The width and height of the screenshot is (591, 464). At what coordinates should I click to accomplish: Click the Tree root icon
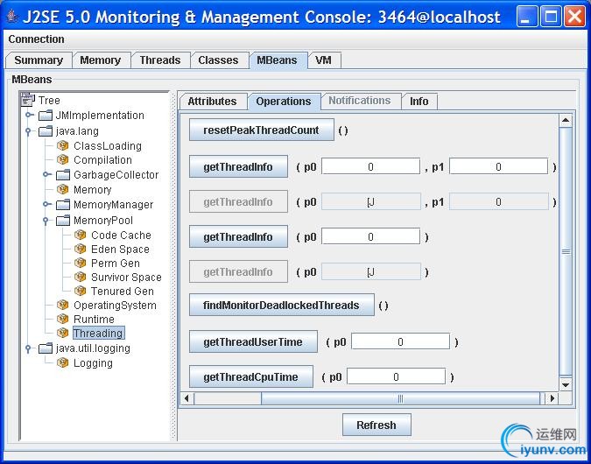click(x=28, y=99)
